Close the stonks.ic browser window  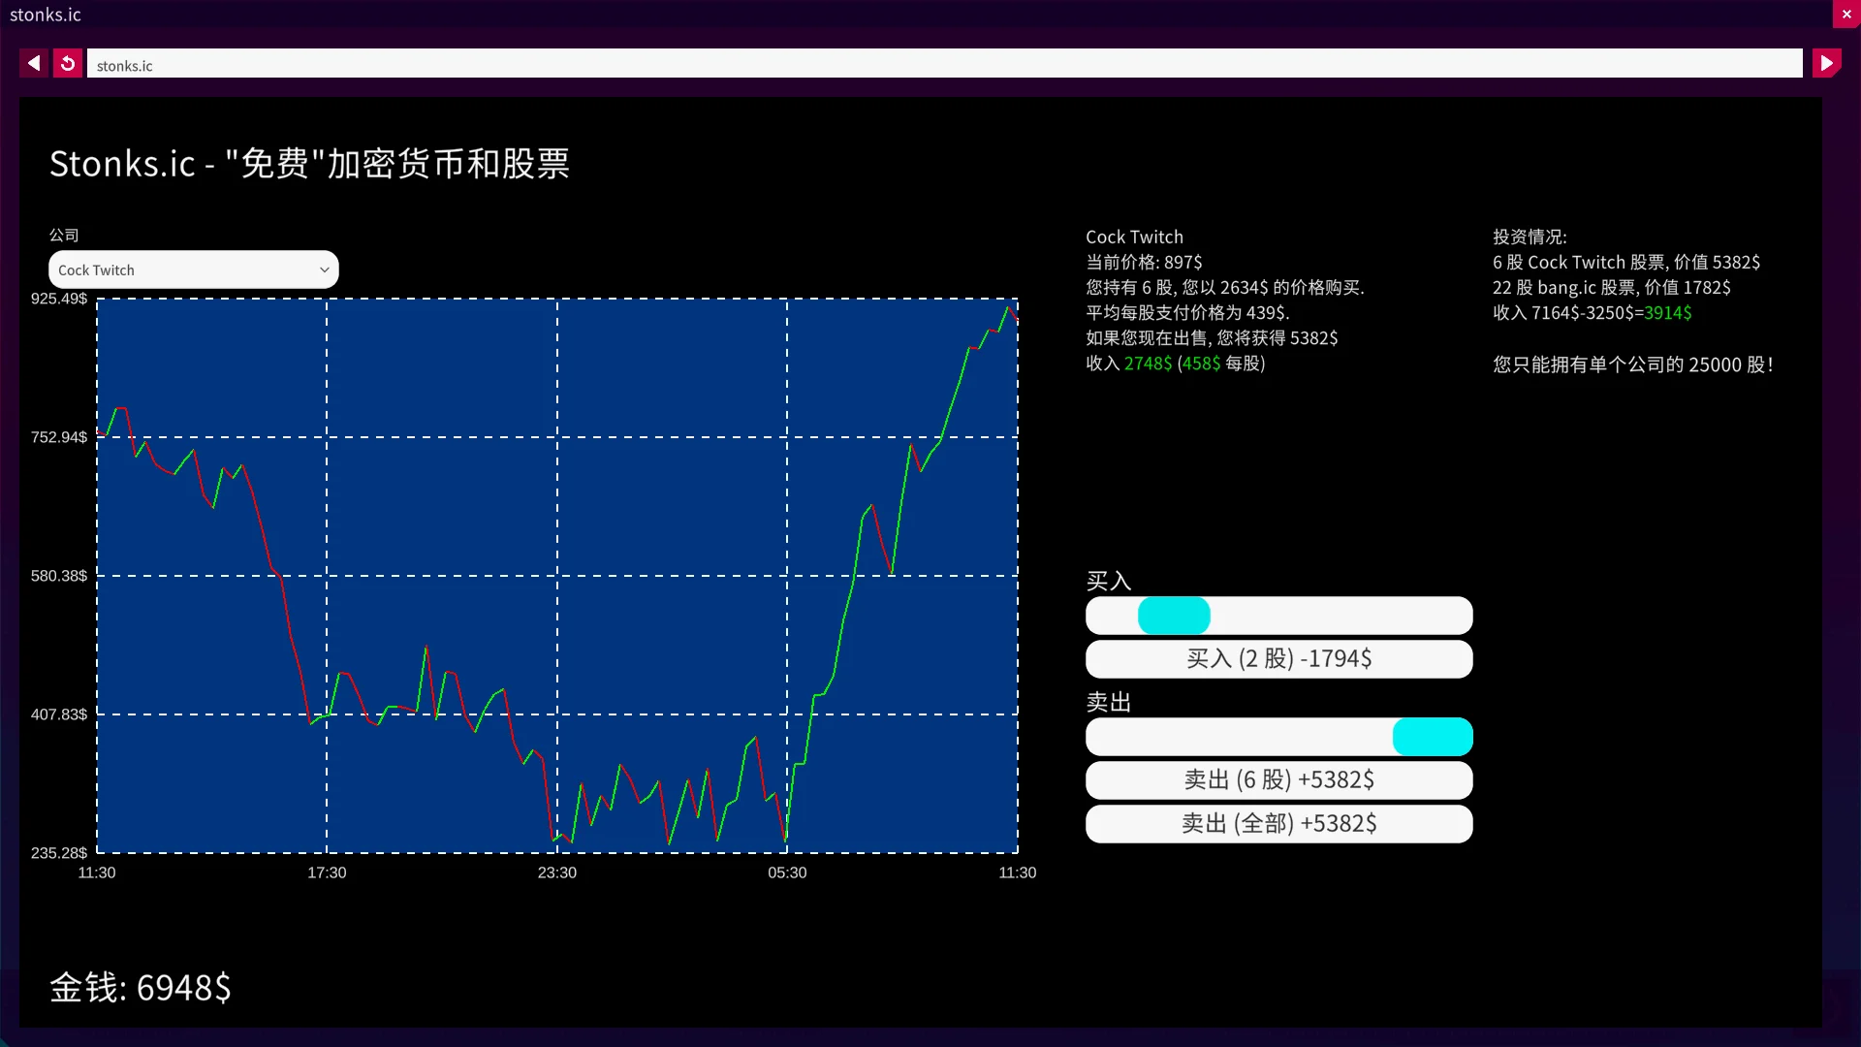(1846, 15)
